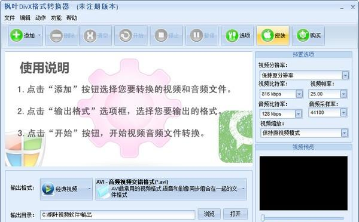The height and width of the screenshot is (222, 359).
Task: Open the AVI output format dropdown
Action: click(243, 189)
